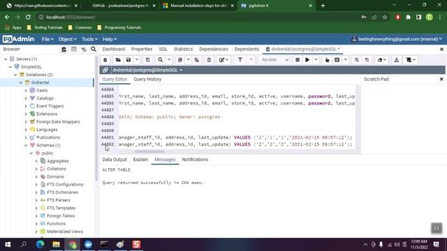The image size is (447, 251).
Task: Switch to the Data Output tab
Action: click(x=115, y=160)
